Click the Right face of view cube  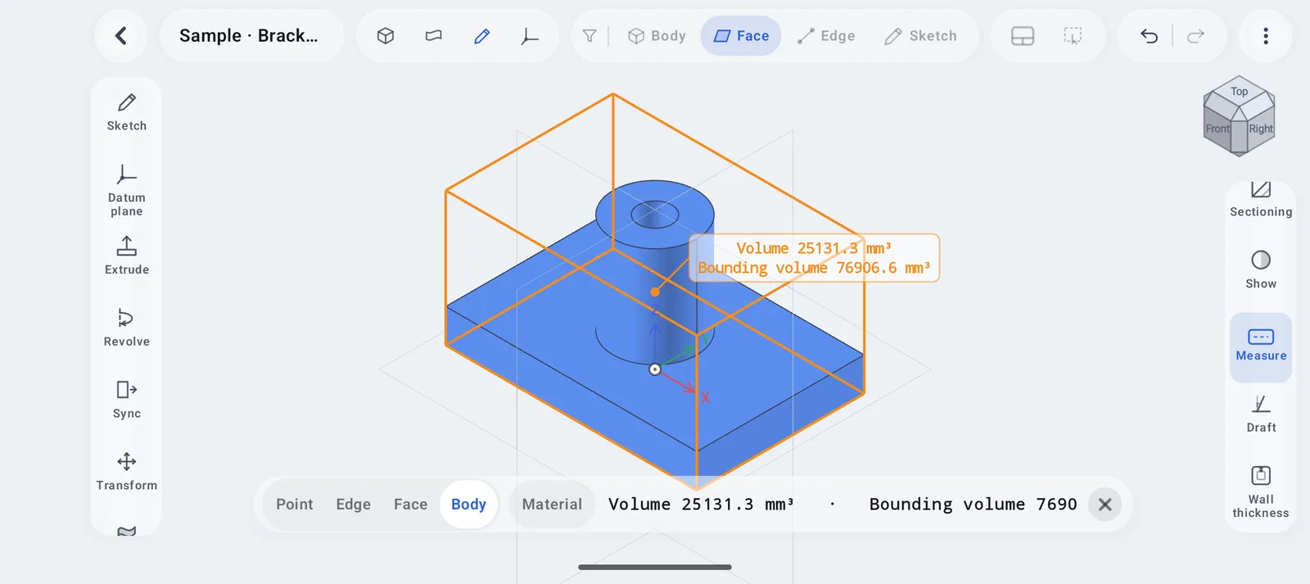[x=1261, y=129]
